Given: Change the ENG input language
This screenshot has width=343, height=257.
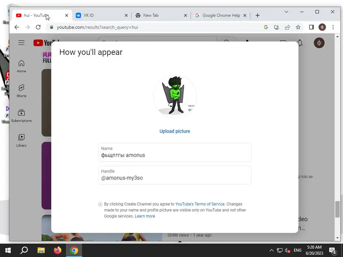Looking at the screenshot, I should coord(297,250).
